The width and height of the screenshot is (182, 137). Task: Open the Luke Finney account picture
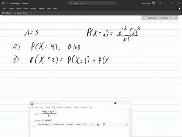(154, 3)
